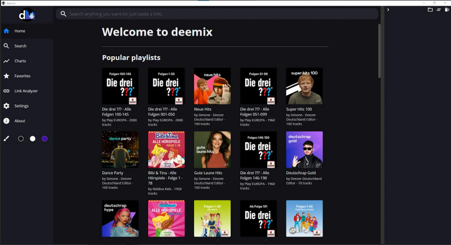Click the 'Die drei ??? - Alle Folgen 100-145' title
This screenshot has width=451, height=245.
[x=117, y=112]
